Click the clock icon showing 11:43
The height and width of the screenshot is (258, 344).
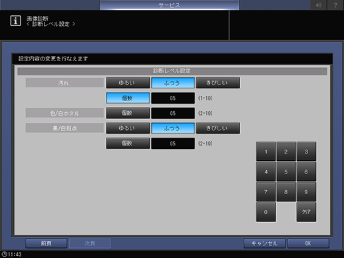pyautogui.click(x=4, y=254)
